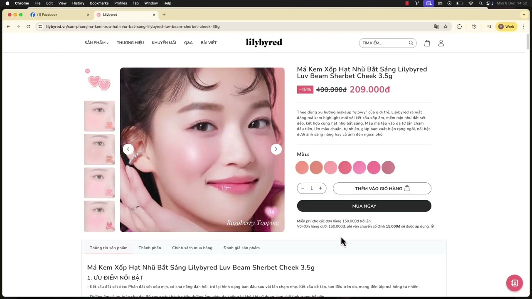Open the shopping bag cart icon
The height and width of the screenshot is (299, 532).
point(427,43)
